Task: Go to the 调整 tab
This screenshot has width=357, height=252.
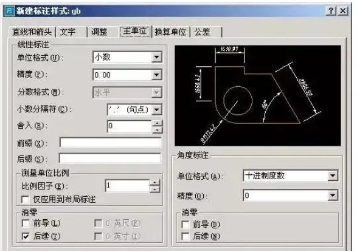Action: (x=102, y=32)
